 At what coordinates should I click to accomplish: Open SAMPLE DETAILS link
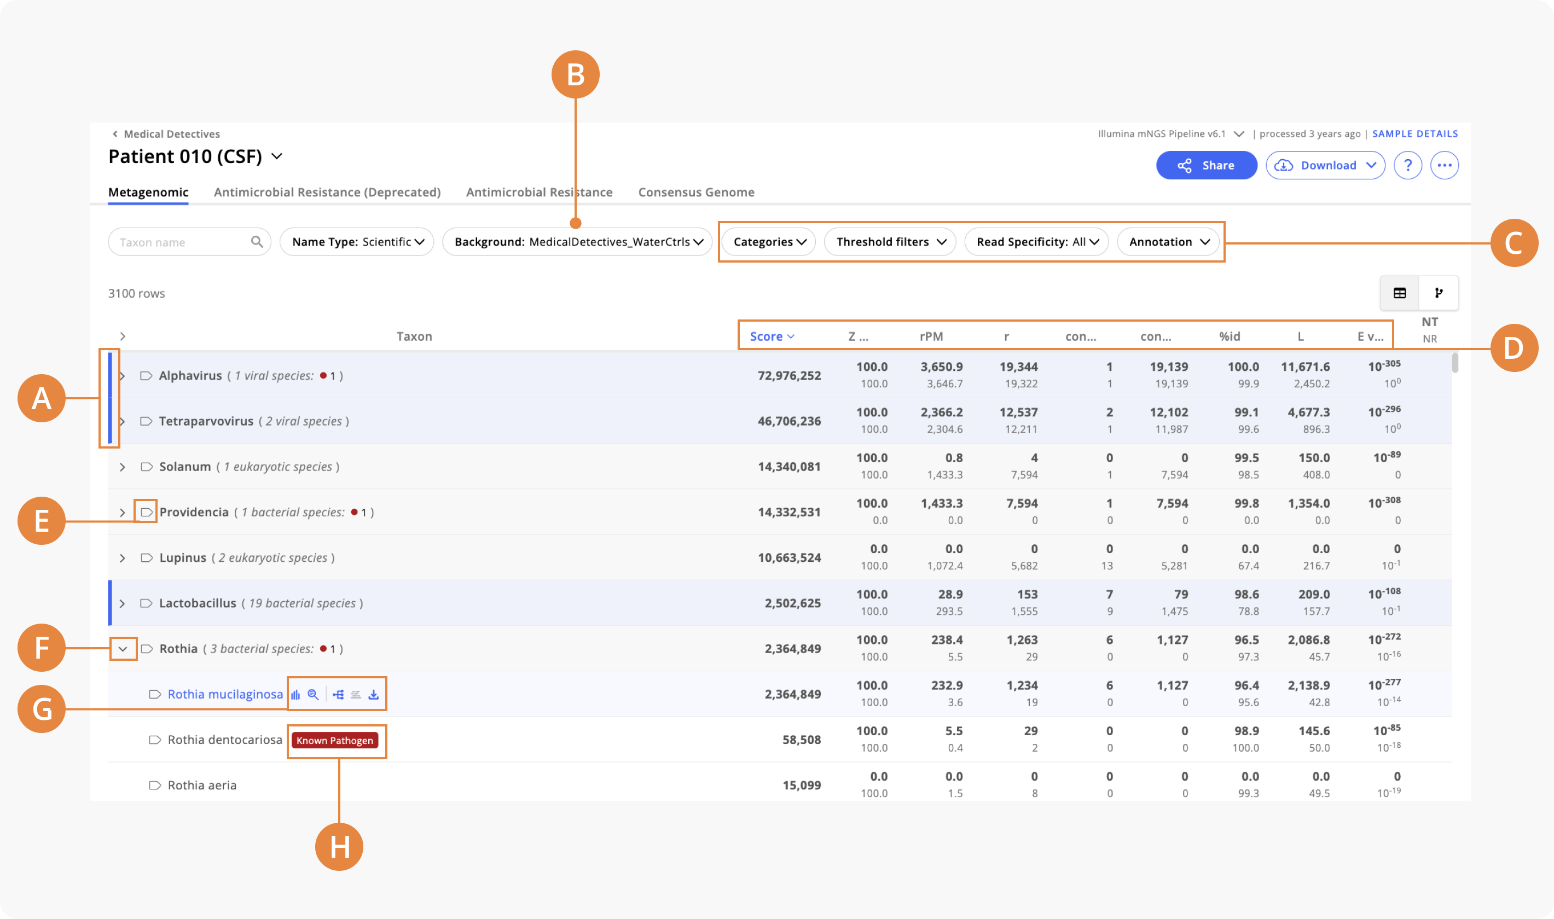pyautogui.click(x=1414, y=134)
